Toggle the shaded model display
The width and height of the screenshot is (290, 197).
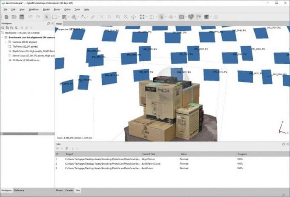[x=162, y=17]
